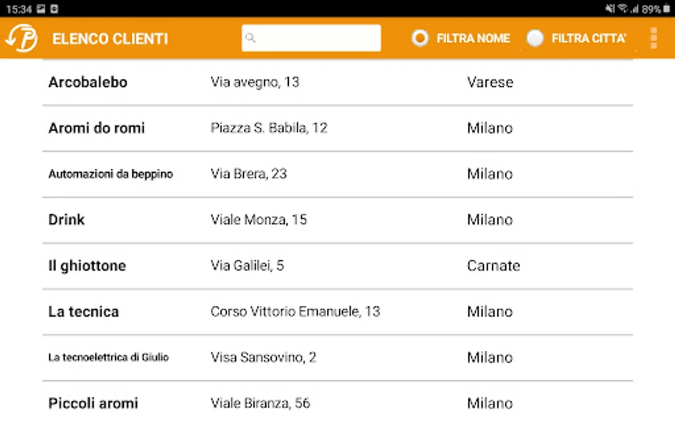The image size is (675, 422).
Task: Open Il ghiottone client details
Action: coord(87,266)
